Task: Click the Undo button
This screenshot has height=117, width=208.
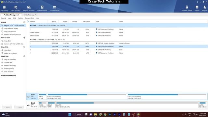Action: click(19, 107)
